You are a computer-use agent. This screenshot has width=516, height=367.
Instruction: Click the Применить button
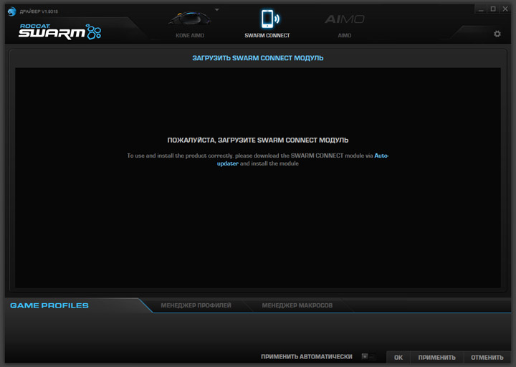(436, 358)
